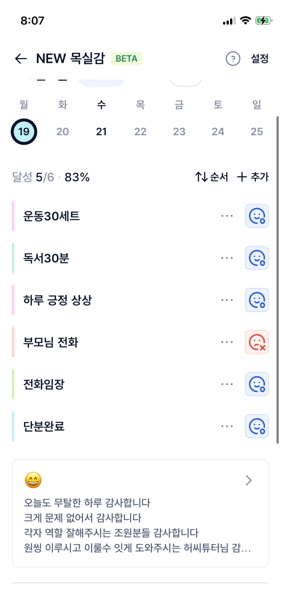
Task: Expand gratitude note with chevron arrow
Action: [x=249, y=480]
